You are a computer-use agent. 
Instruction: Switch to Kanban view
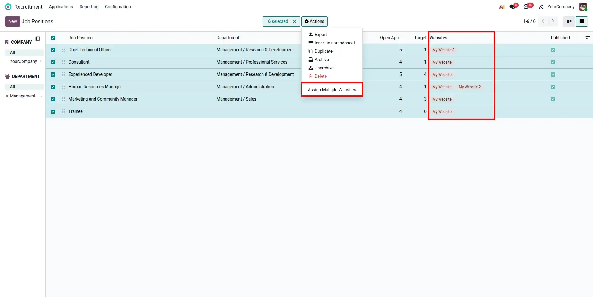point(569,21)
